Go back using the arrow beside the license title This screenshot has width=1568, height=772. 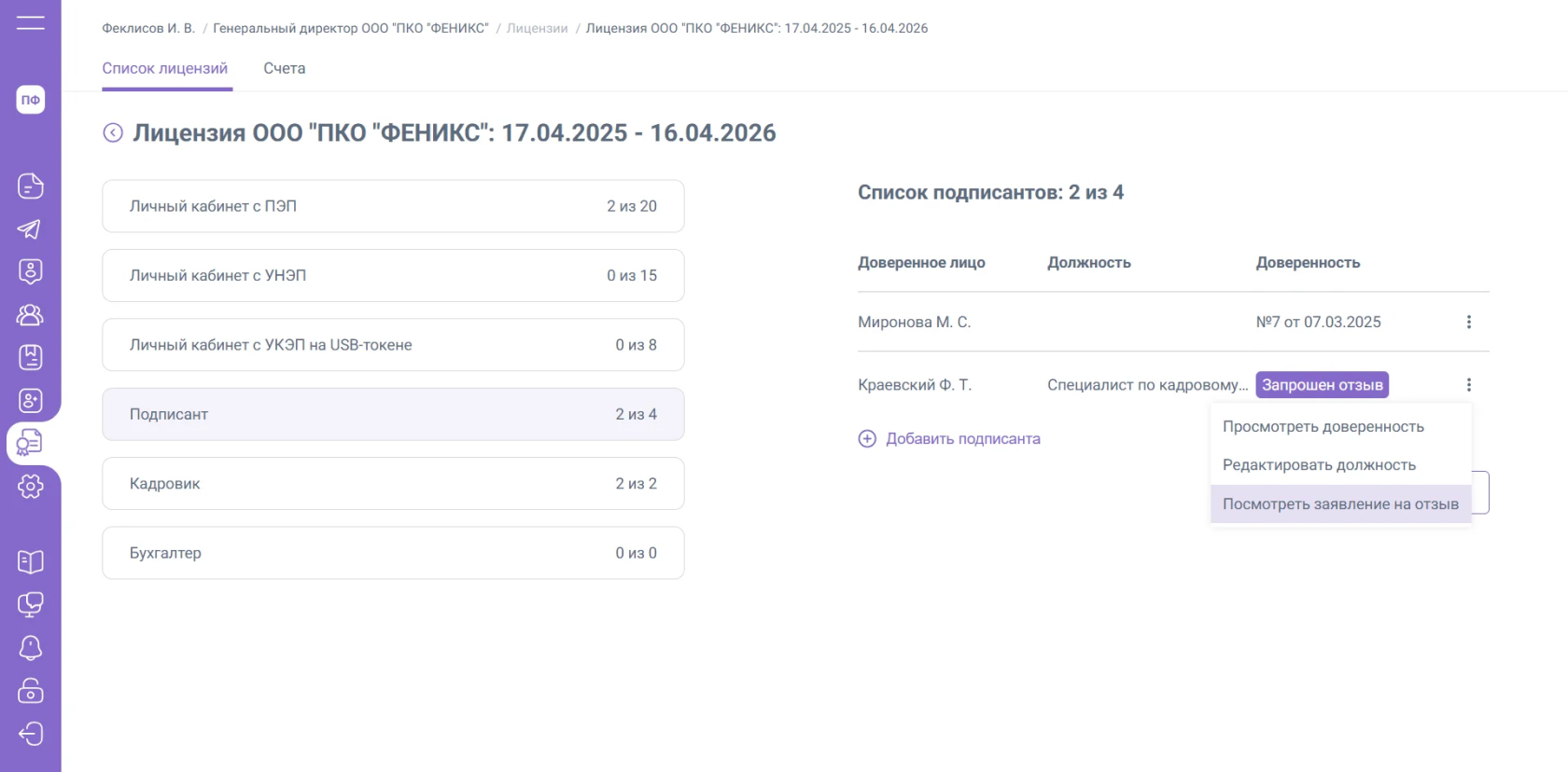(x=113, y=133)
